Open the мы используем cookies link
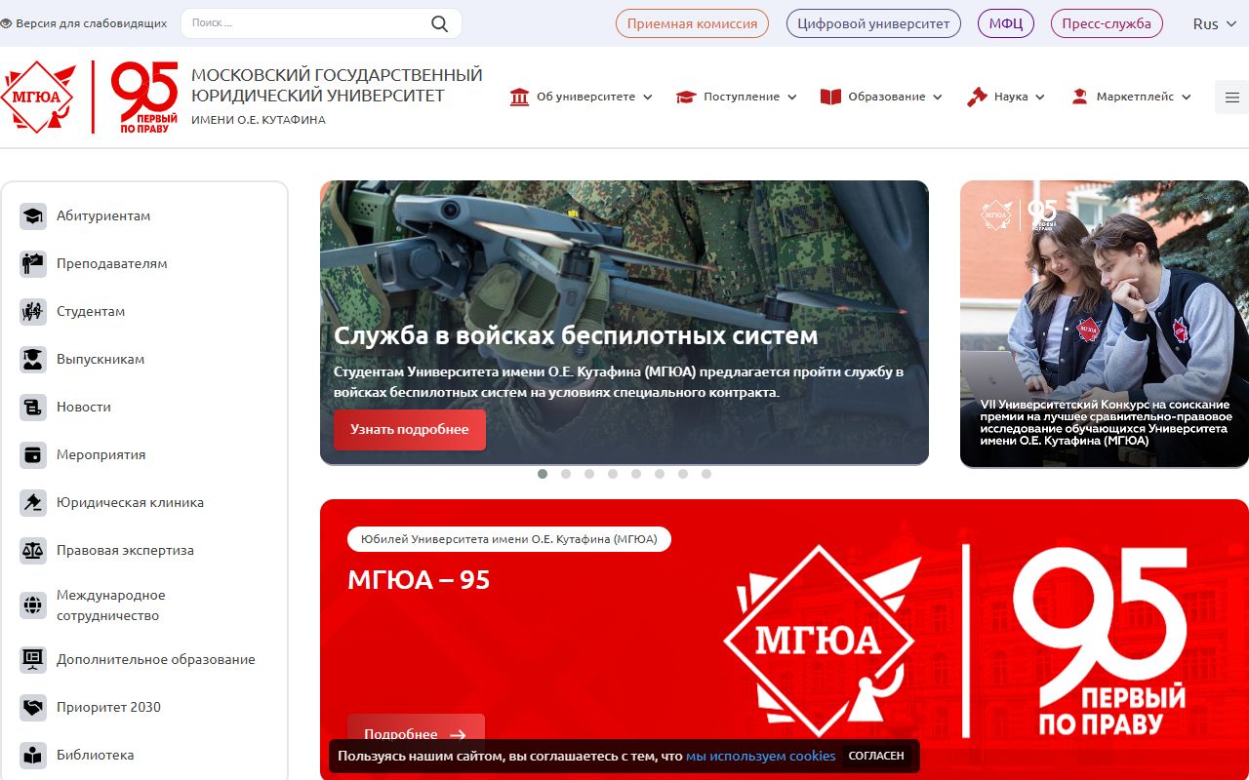This screenshot has width=1249, height=780. click(x=761, y=756)
